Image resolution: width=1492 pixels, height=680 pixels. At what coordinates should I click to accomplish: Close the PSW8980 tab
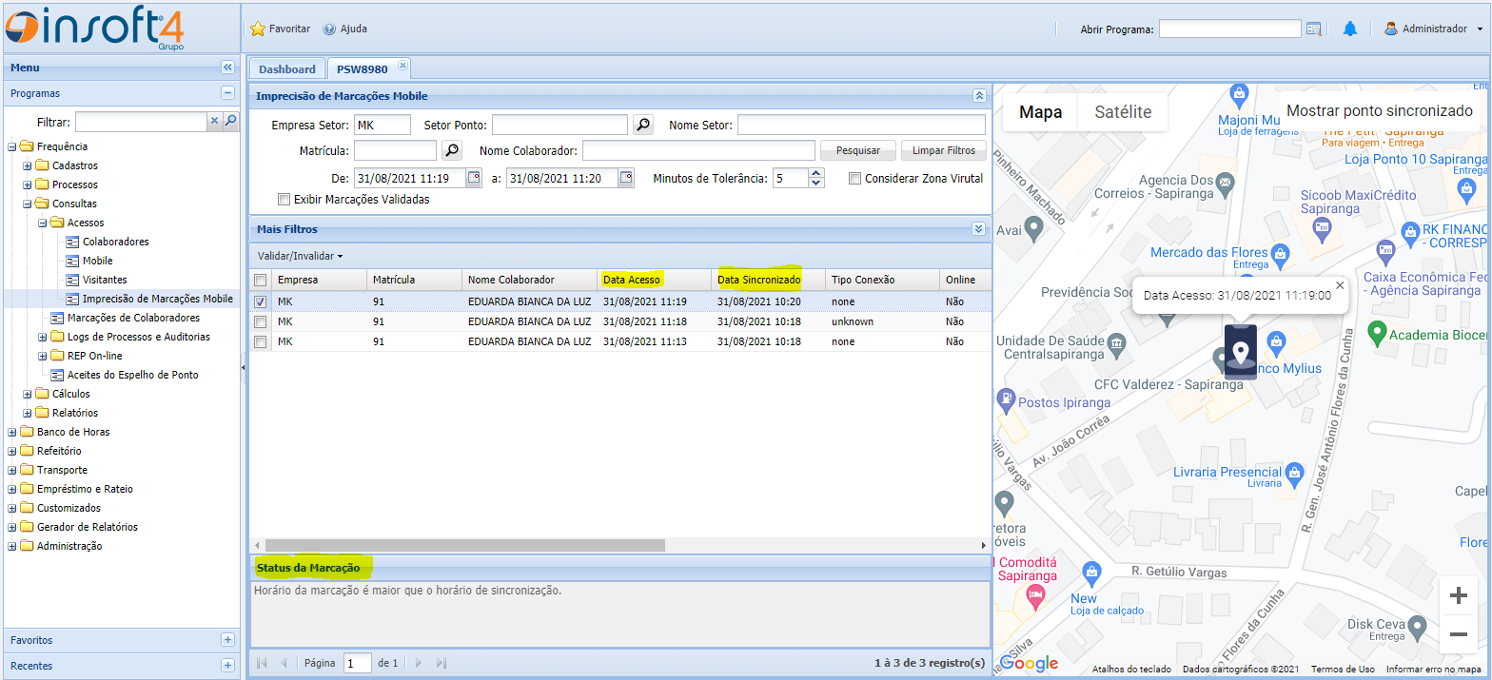point(402,66)
